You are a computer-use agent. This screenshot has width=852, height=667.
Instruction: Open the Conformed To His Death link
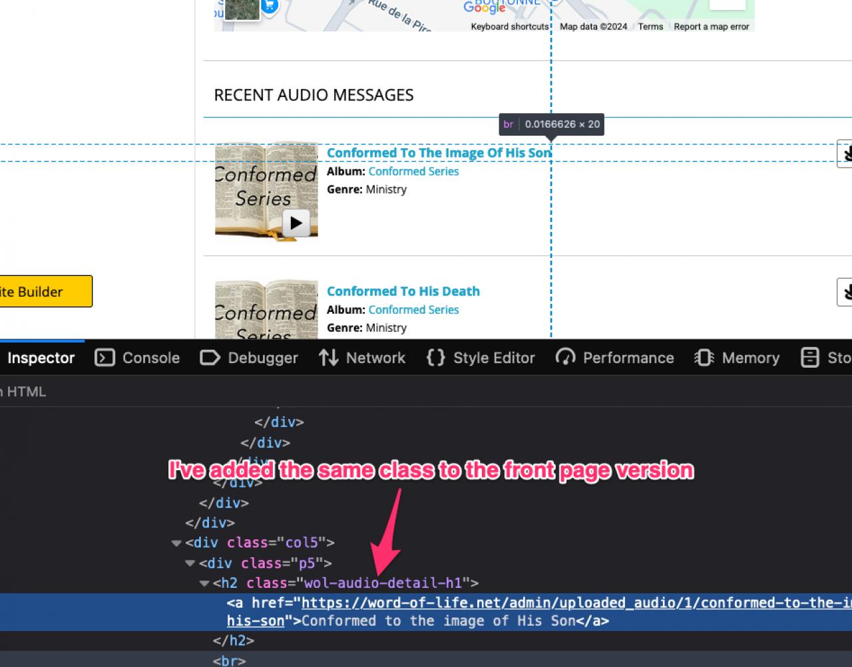(403, 291)
